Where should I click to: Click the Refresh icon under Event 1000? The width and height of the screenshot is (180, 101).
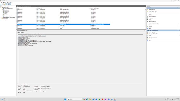pos(148,39)
